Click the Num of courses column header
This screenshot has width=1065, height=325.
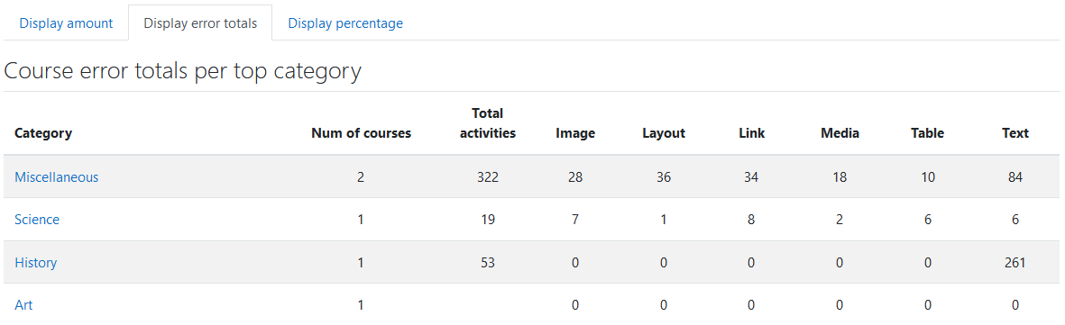(361, 133)
